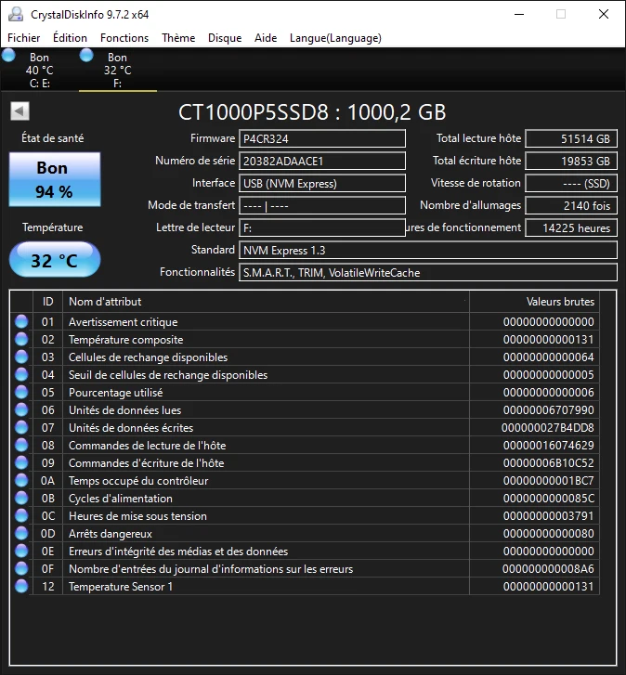Click the raw value 00000000008A6
The width and height of the screenshot is (626, 675).
point(548,569)
